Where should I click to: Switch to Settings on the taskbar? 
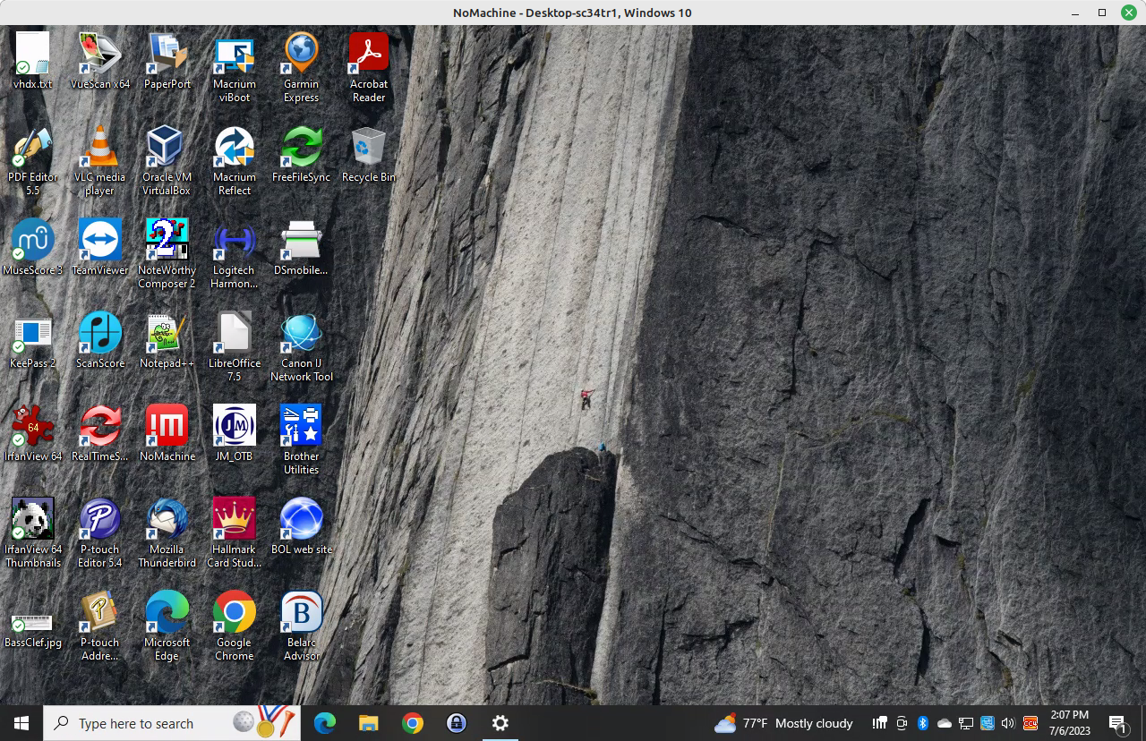(500, 723)
